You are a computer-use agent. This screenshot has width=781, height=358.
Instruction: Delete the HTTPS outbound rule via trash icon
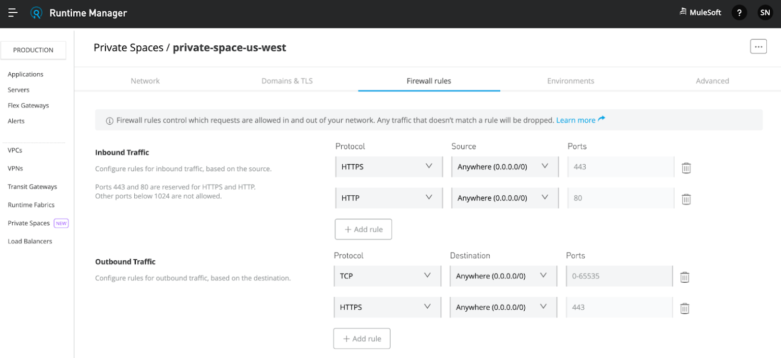684,308
